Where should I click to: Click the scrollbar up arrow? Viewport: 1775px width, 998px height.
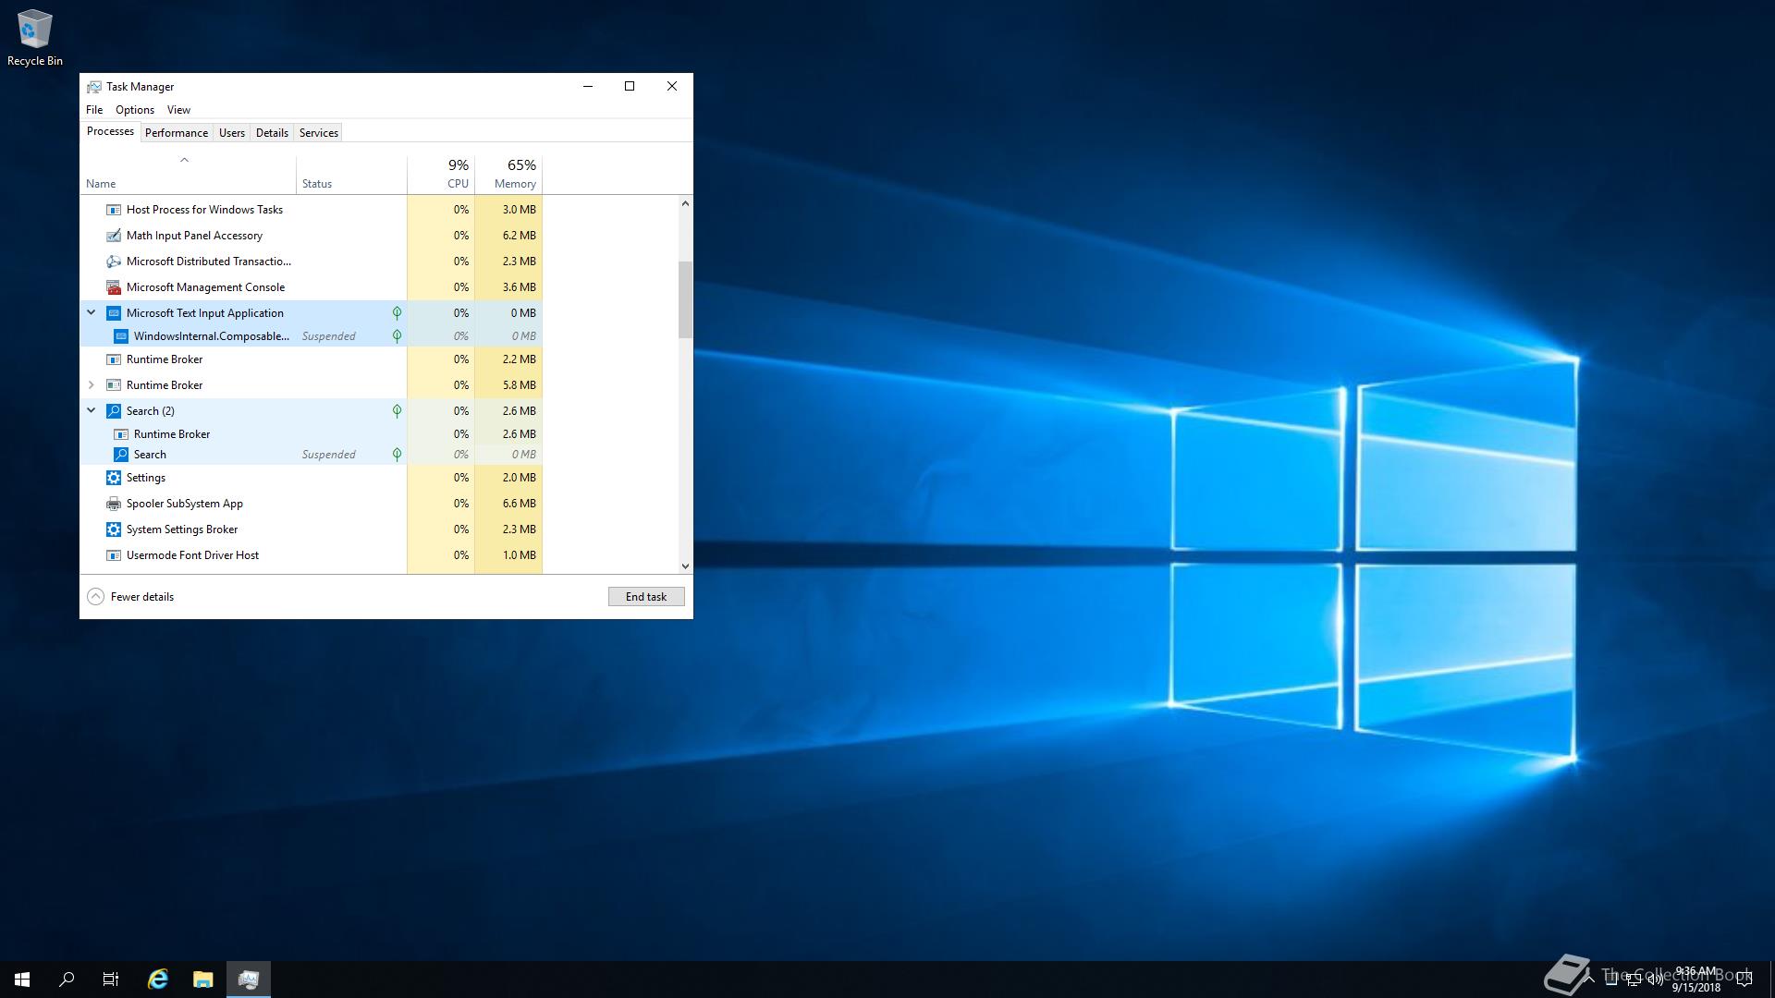[685, 203]
